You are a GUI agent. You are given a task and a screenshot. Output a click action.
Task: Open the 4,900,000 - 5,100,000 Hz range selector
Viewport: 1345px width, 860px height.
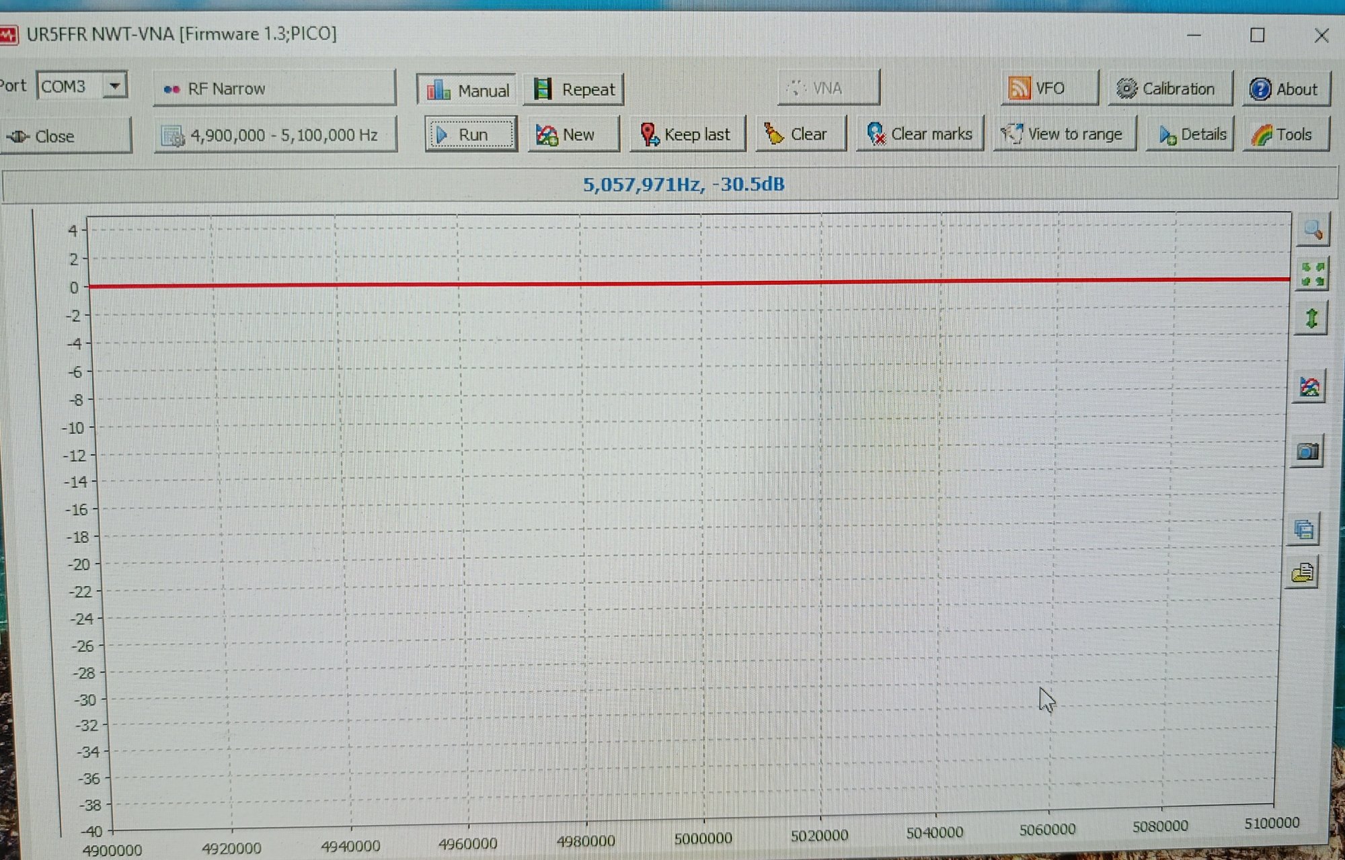274,135
